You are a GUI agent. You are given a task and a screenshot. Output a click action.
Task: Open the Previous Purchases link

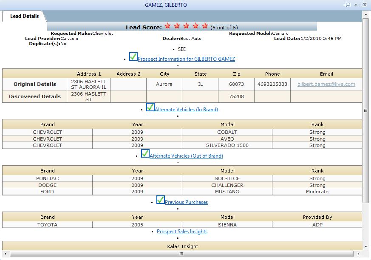186,202
